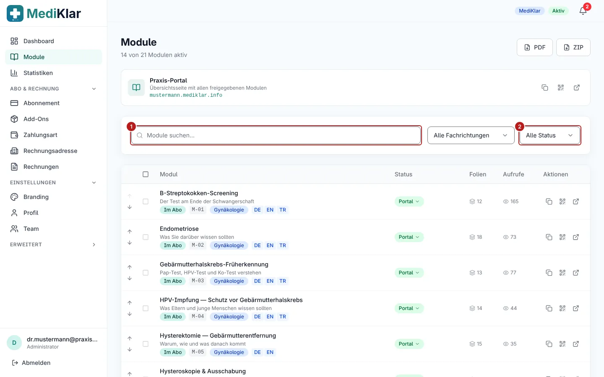
Task: Move Endometriose module up
Action: [x=130, y=232]
